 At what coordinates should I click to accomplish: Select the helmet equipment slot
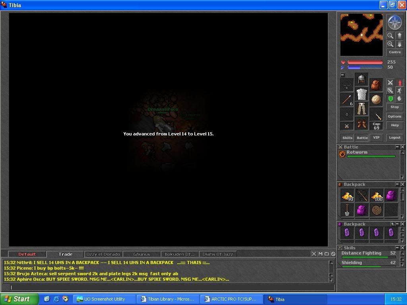[x=362, y=79]
